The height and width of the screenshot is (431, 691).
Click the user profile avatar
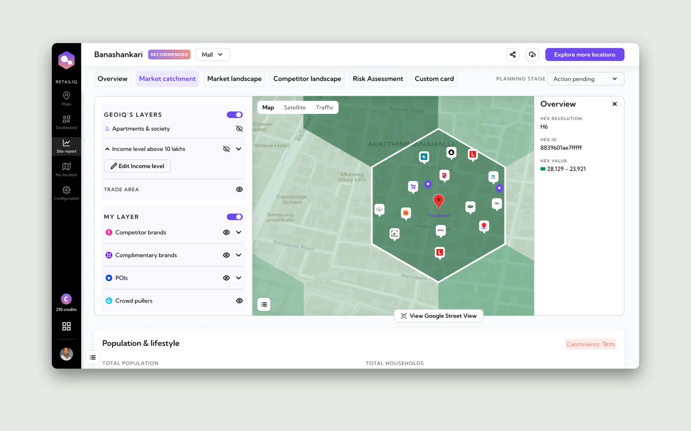pos(66,354)
